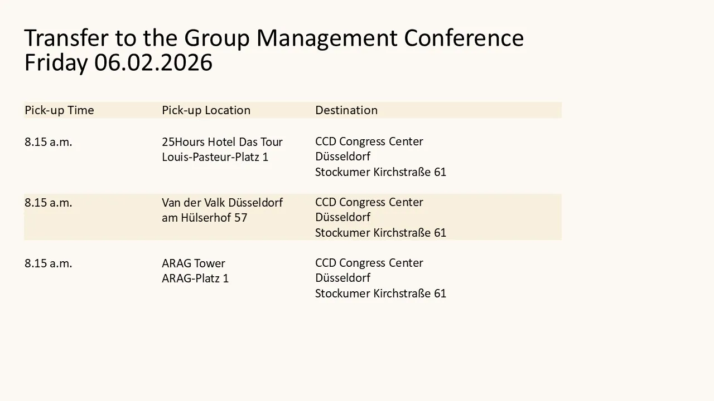Click "Stockumer Kirchstraße 61" in the Van der Valk row
The width and height of the screenshot is (714, 401).
click(380, 233)
